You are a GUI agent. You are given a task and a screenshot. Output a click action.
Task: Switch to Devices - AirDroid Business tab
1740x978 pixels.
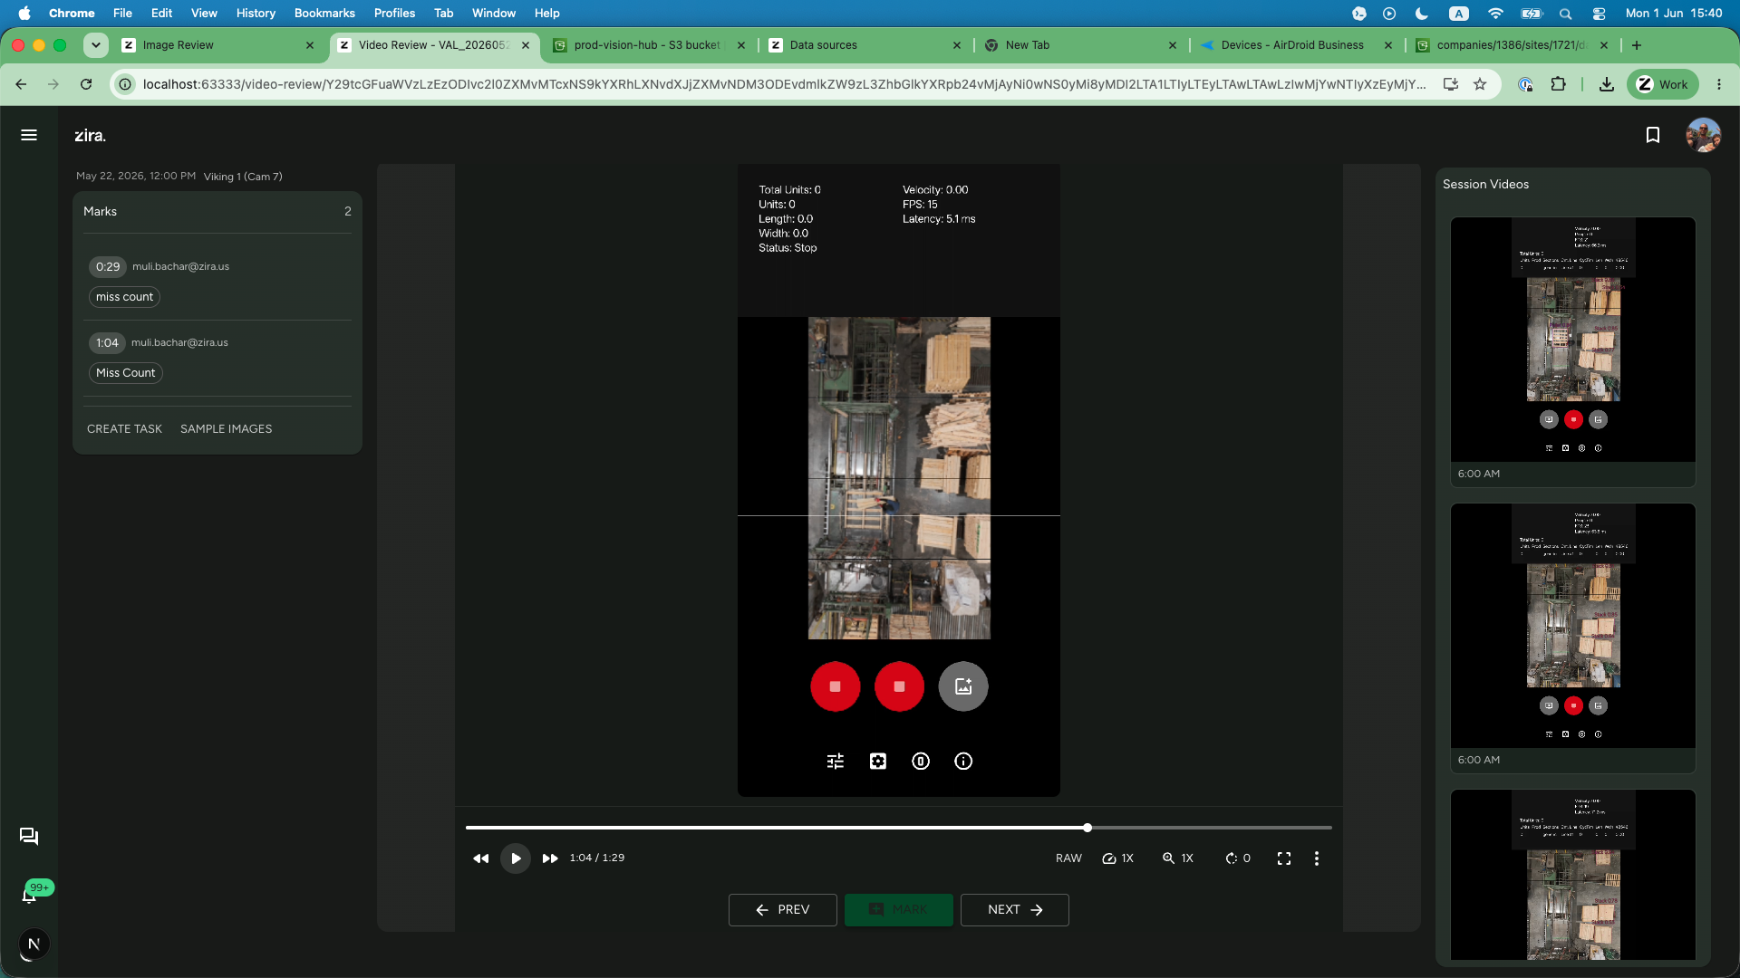(1297, 45)
